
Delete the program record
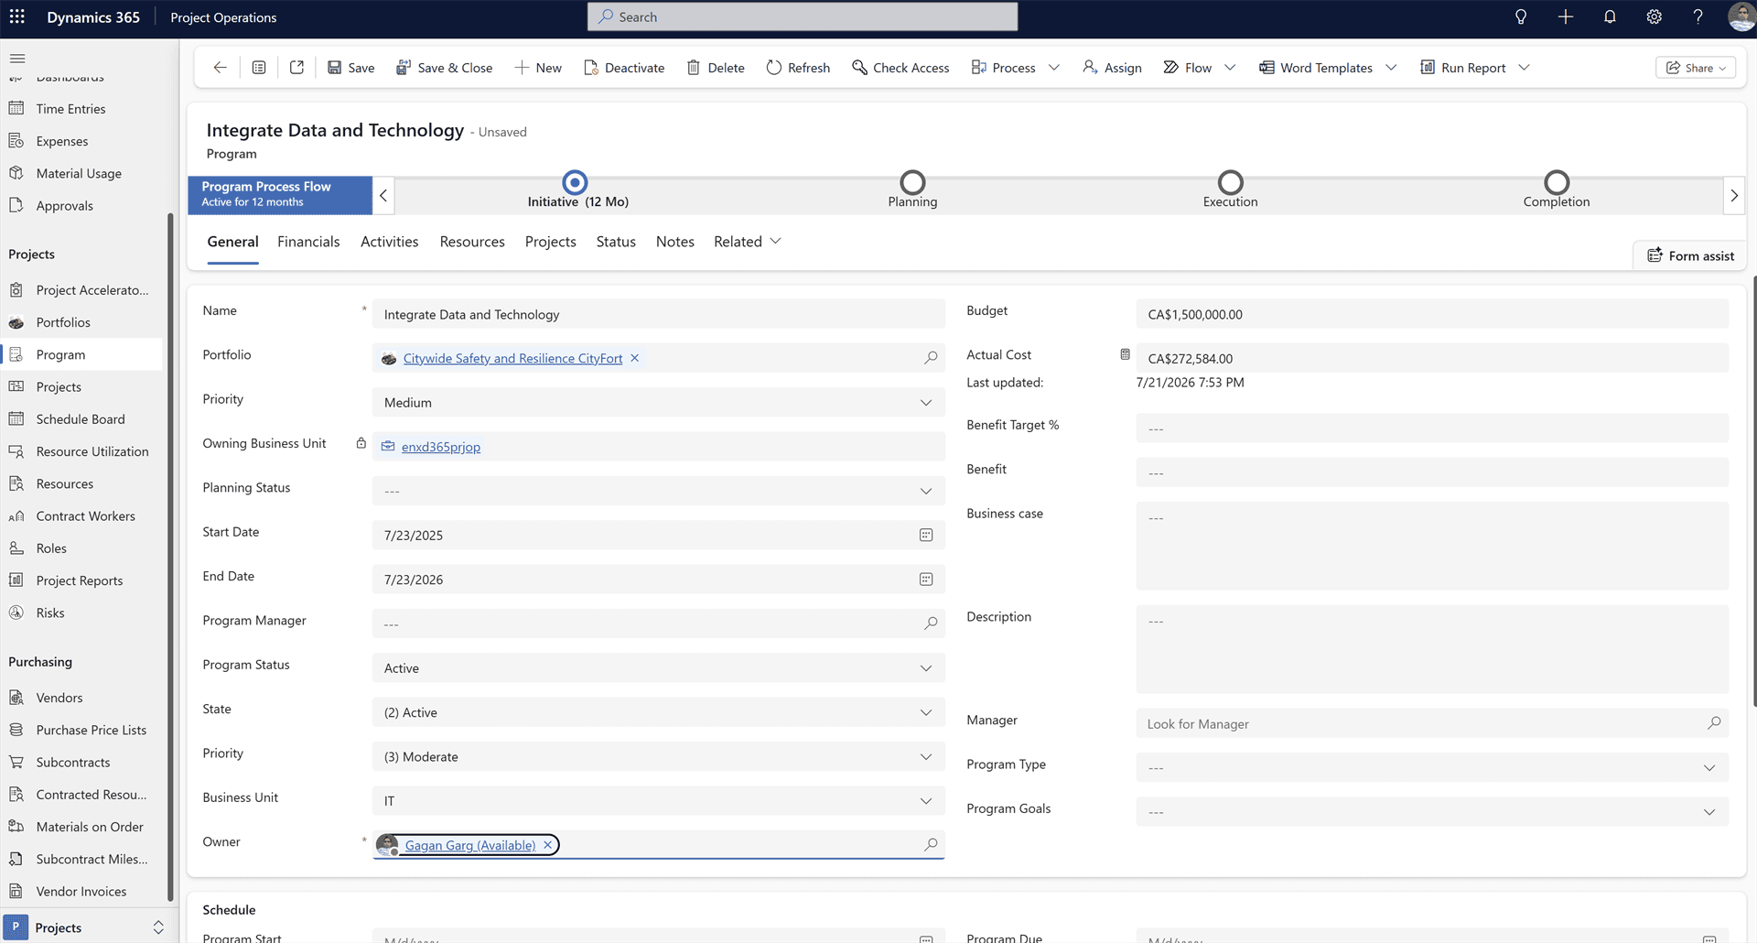point(716,68)
